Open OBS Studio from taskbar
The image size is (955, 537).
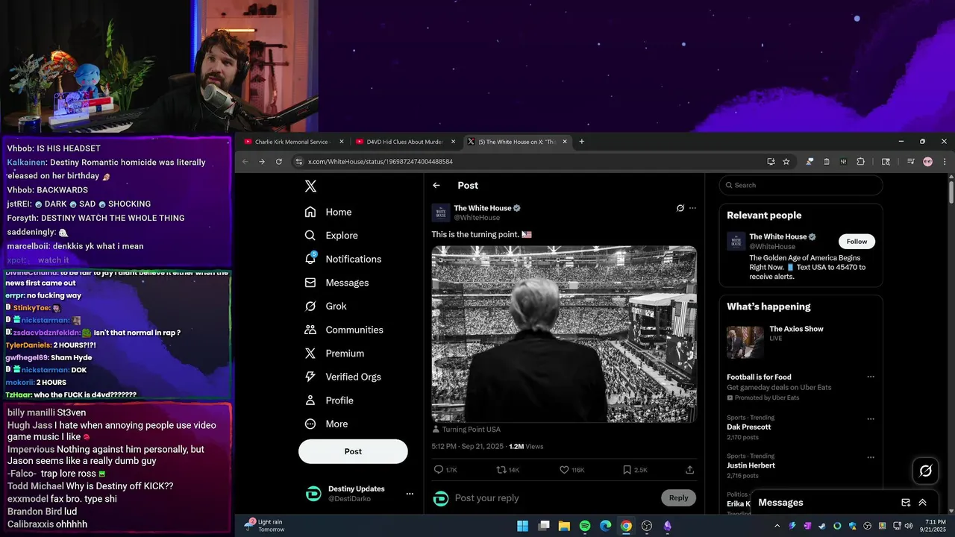pos(647,526)
